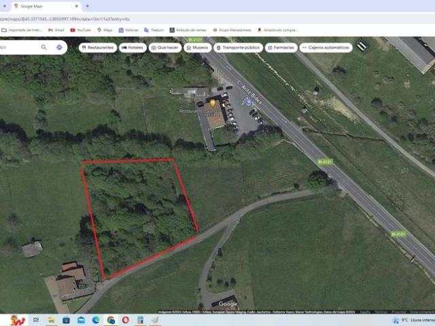Click the Google Maps search magnifier icon
This screenshot has width=435, height=326.
43,48
